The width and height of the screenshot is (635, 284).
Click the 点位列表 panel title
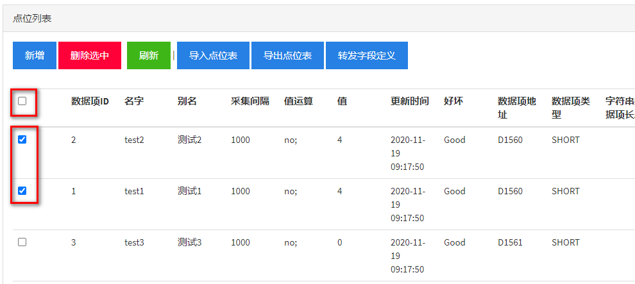click(32, 19)
